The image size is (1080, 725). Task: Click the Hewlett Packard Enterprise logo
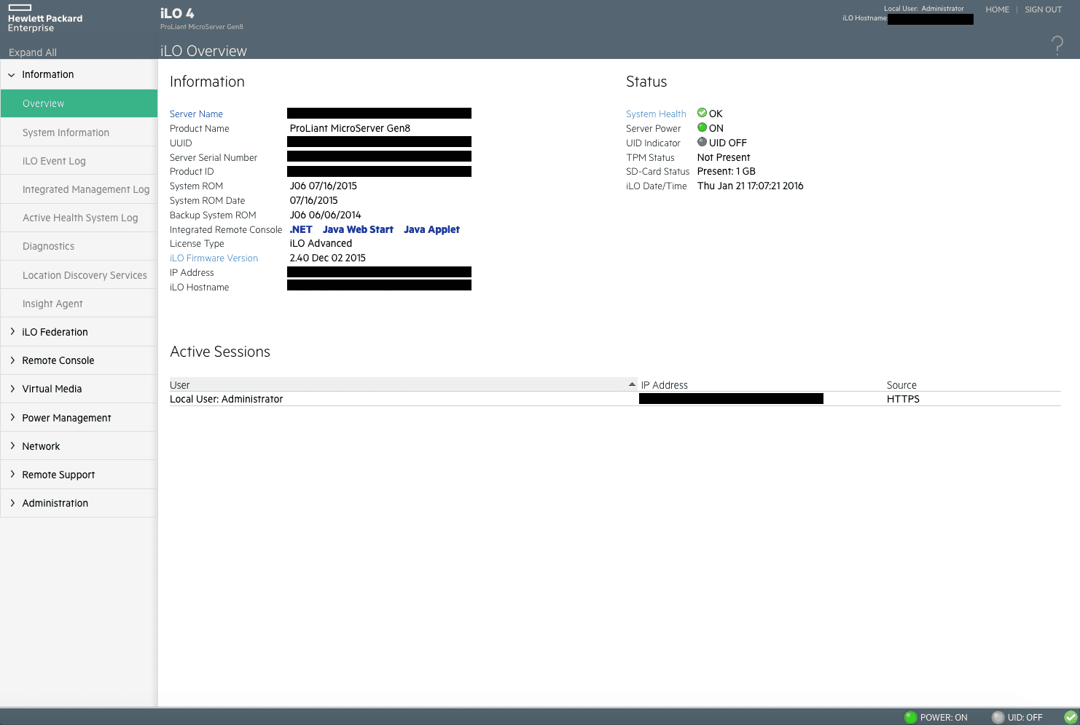tap(44, 19)
